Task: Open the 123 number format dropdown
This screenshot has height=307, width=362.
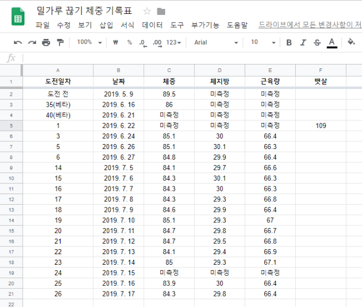Action: click(x=173, y=42)
